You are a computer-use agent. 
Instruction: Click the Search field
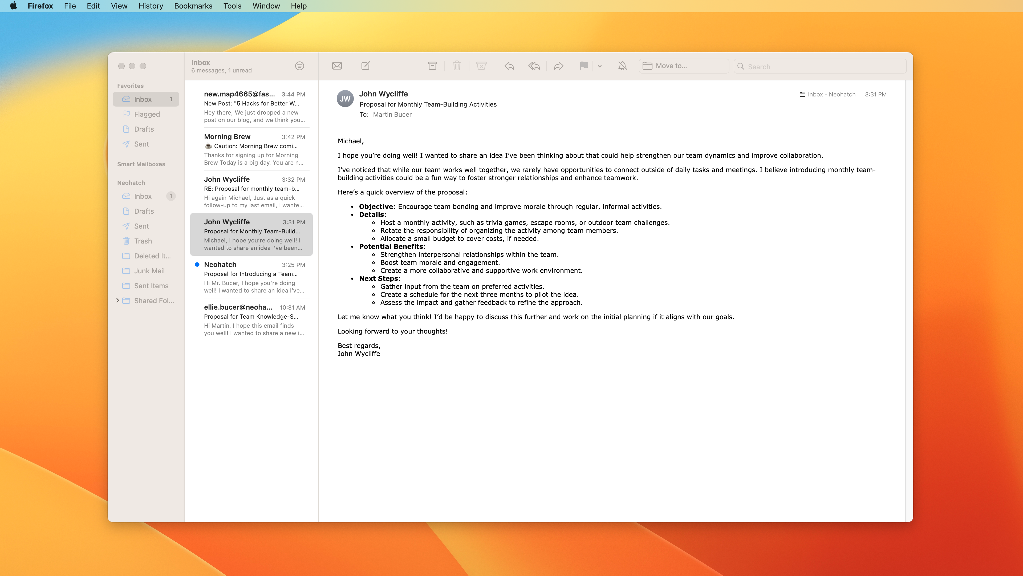click(820, 66)
